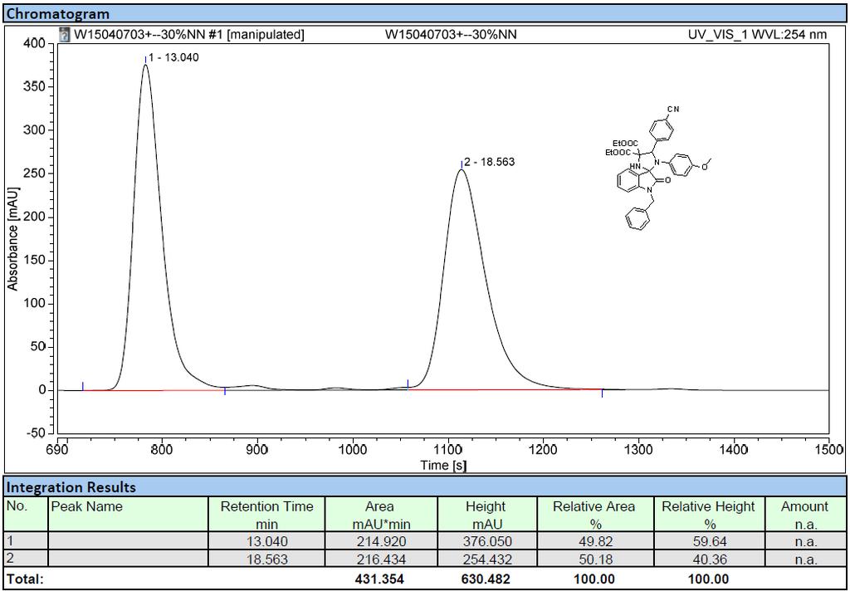This screenshot has width=850, height=596.
Task: Click the 'Relative Height %' column header
Action: (x=709, y=514)
